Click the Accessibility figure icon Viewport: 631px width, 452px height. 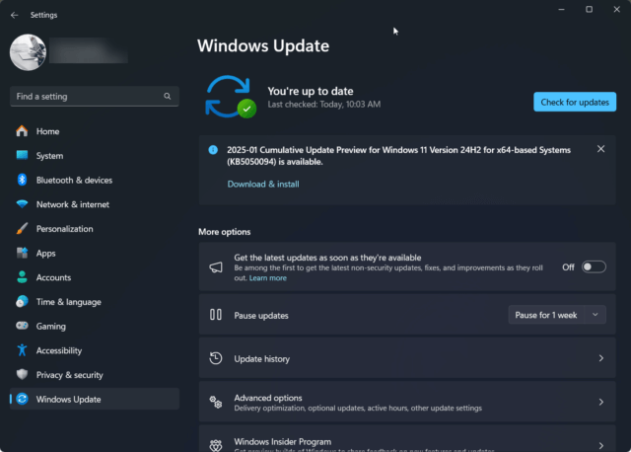coord(22,350)
